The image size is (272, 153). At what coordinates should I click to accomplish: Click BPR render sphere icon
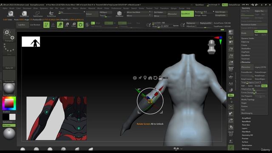pyautogui.click(x=231, y=32)
